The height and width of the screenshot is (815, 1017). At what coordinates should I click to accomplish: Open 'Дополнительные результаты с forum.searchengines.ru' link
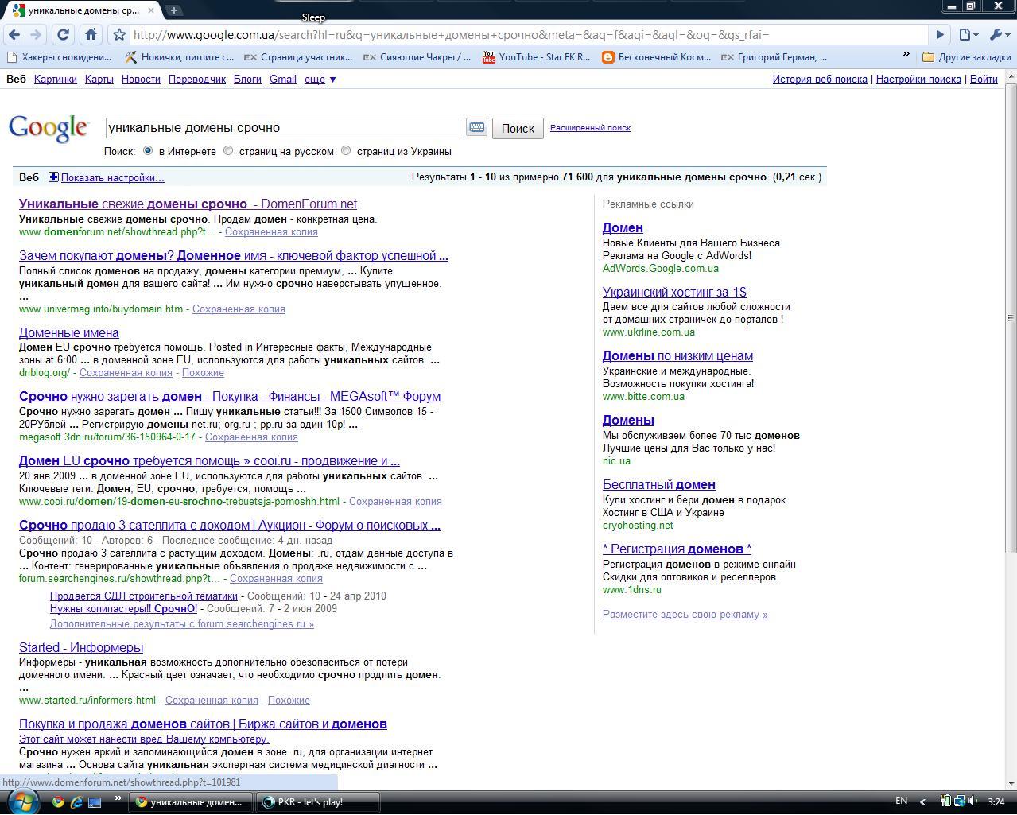tap(182, 624)
